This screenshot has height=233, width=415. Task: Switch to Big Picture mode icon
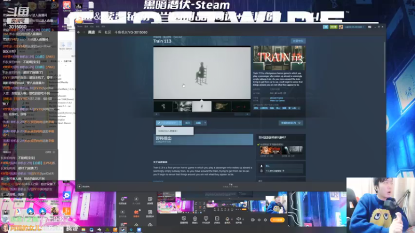[369, 27]
